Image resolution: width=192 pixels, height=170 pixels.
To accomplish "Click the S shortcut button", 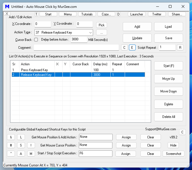I will [x=21, y=145].
